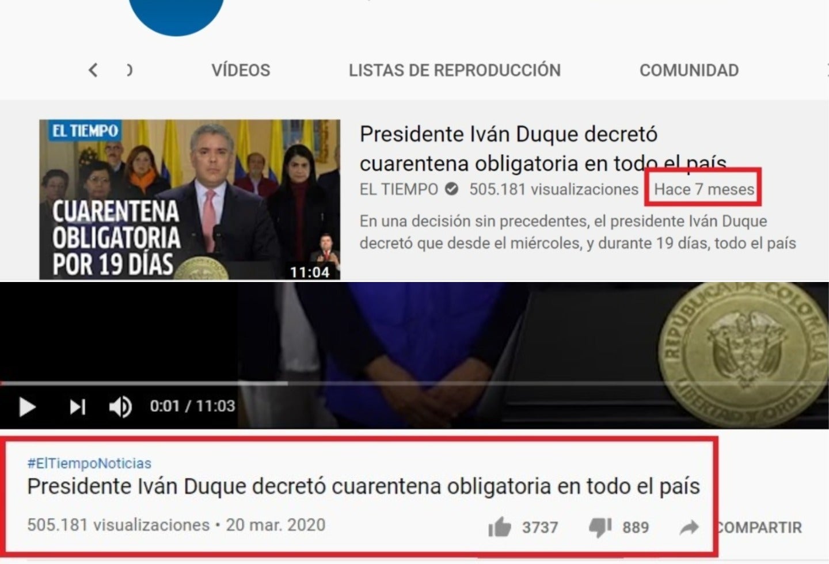Switch to the VÍDEOS tab

coord(241,70)
